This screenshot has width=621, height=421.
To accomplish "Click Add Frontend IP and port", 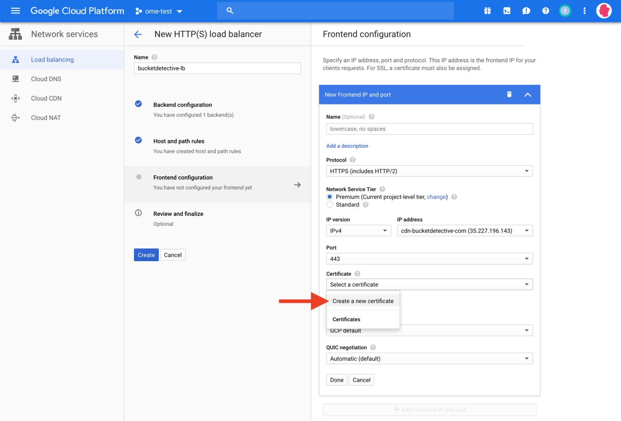I will tap(429, 410).
